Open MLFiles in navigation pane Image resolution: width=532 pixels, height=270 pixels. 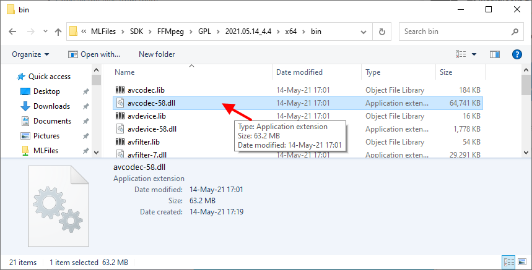click(x=45, y=151)
